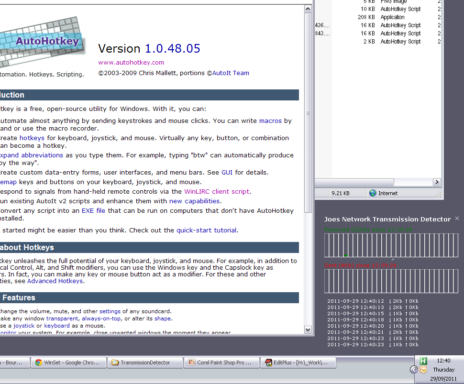Screen dimensions: 464x384
Task: Switch to WinSet - Google Chrome taskbar button
Action: pos(68,362)
